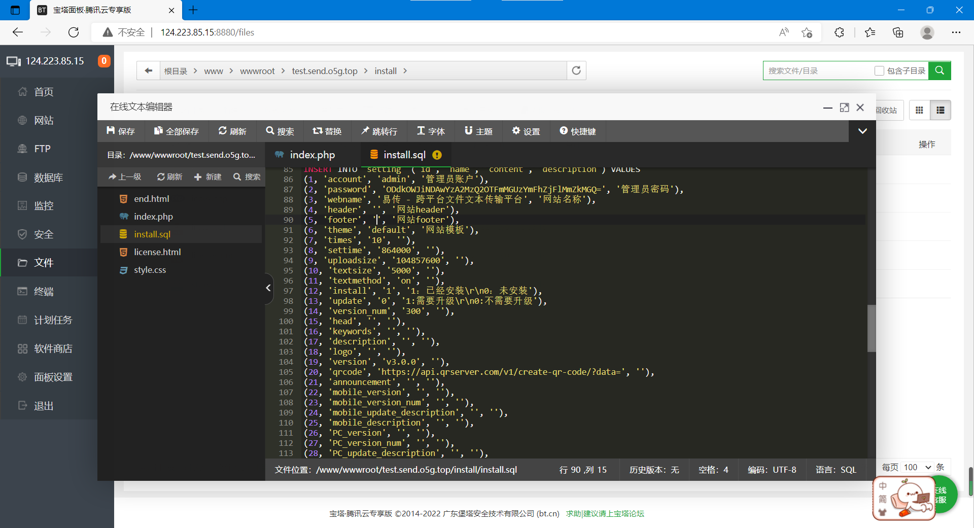
Task: Open the Go to line (跳转行) tool
Action: pos(378,131)
